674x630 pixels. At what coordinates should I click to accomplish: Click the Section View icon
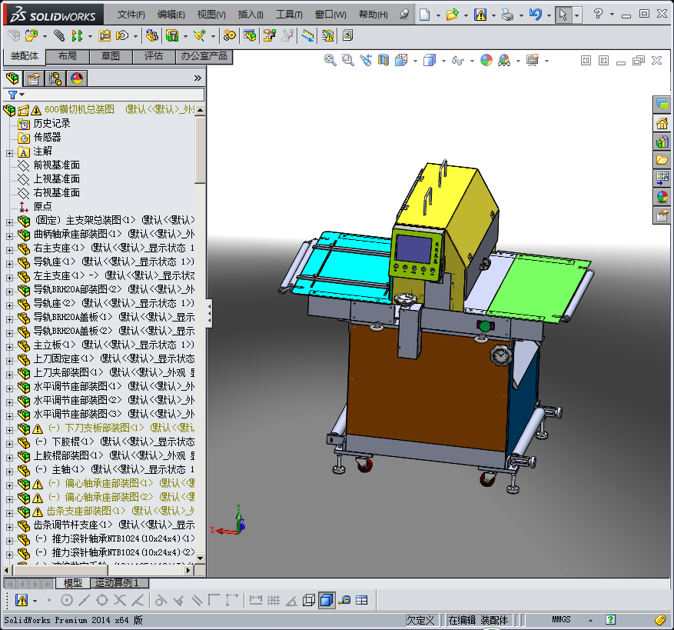[383, 60]
